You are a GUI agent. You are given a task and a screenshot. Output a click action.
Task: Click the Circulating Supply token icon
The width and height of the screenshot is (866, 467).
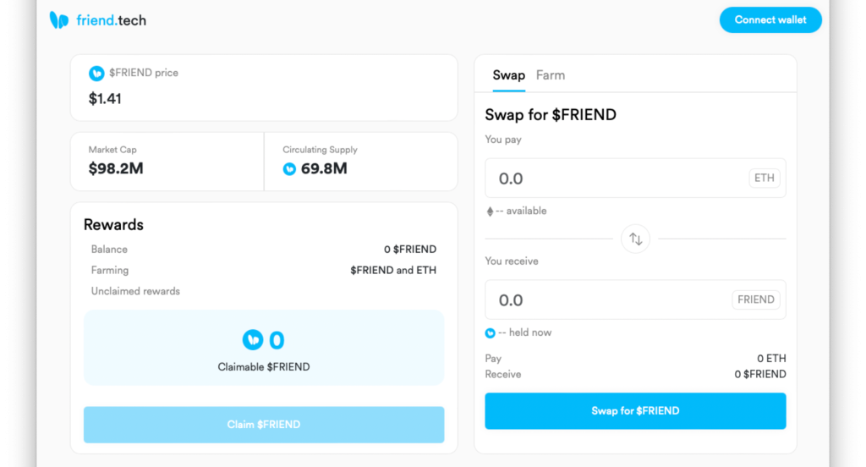289,169
